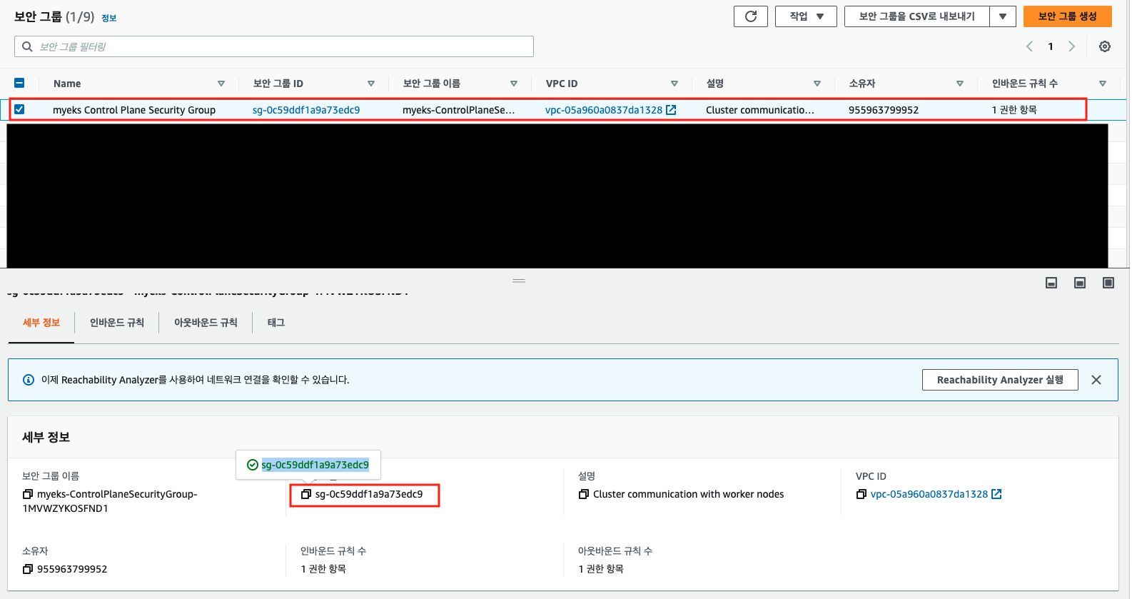Click 보안 그룹 생성 button
The width and height of the screenshot is (1132, 599).
(x=1067, y=16)
